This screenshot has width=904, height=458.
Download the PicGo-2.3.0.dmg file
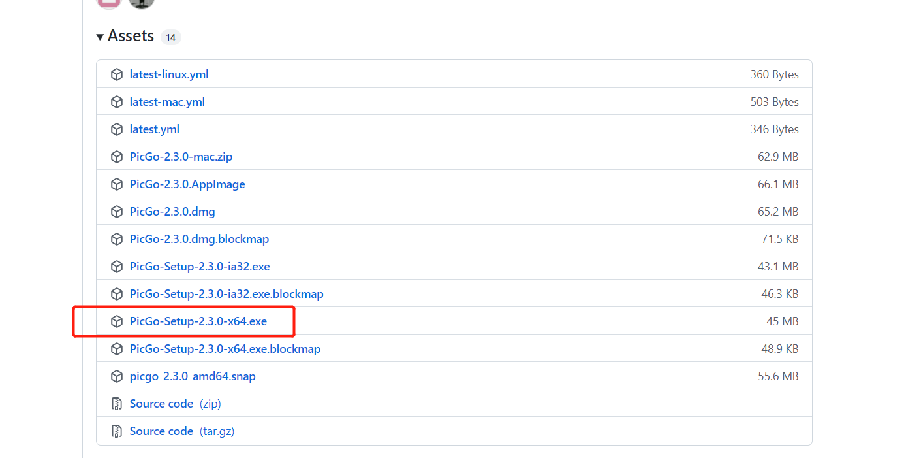click(x=172, y=212)
